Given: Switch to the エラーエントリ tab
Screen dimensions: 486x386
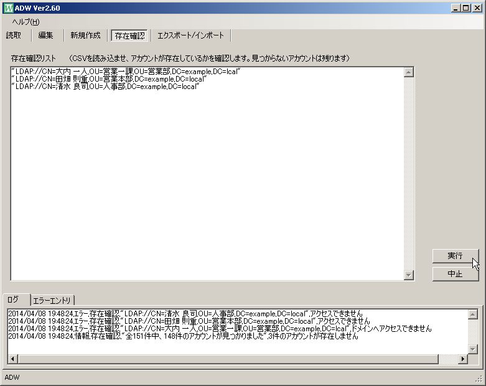Looking at the screenshot, I should (x=52, y=301).
